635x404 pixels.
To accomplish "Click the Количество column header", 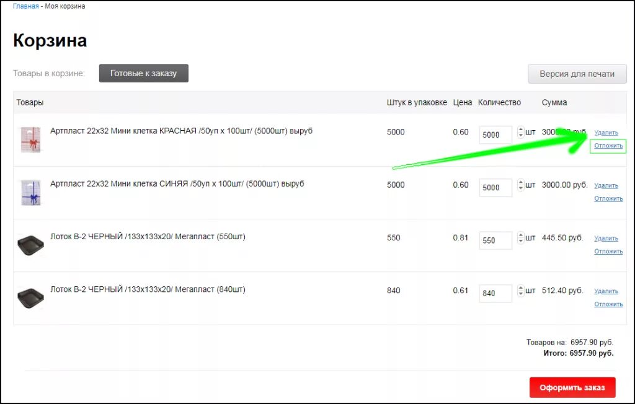I will 499,102.
